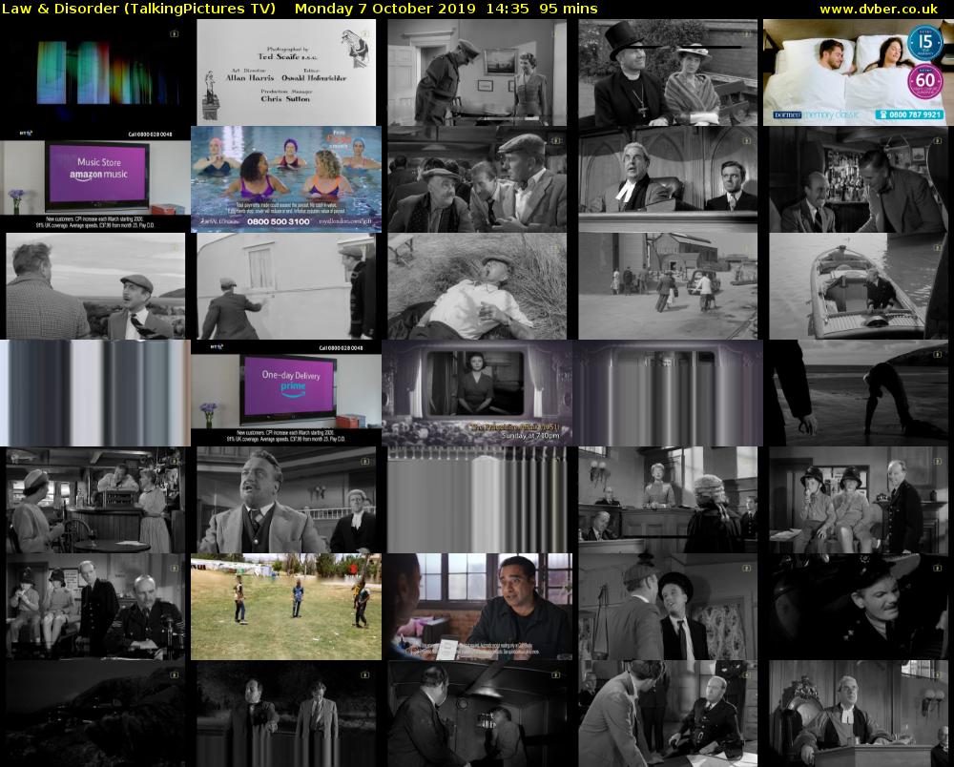Click the 60 nights badge on mattress ad
This screenshot has width=954, height=767.
click(924, 81)
